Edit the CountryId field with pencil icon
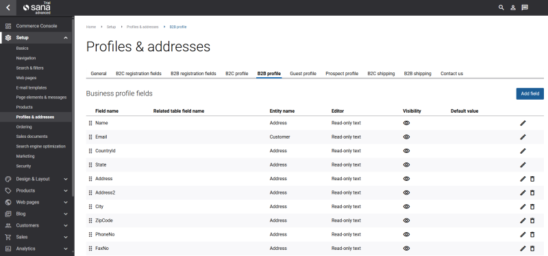This screenshot has width=548, height=256. click(x=523, y=151)
